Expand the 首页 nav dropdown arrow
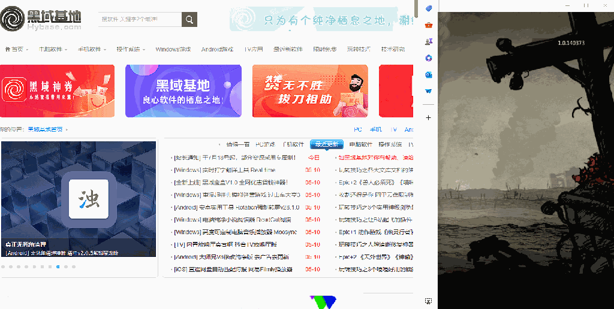Screen dimensions: 614x309 (x=27, y=50)
